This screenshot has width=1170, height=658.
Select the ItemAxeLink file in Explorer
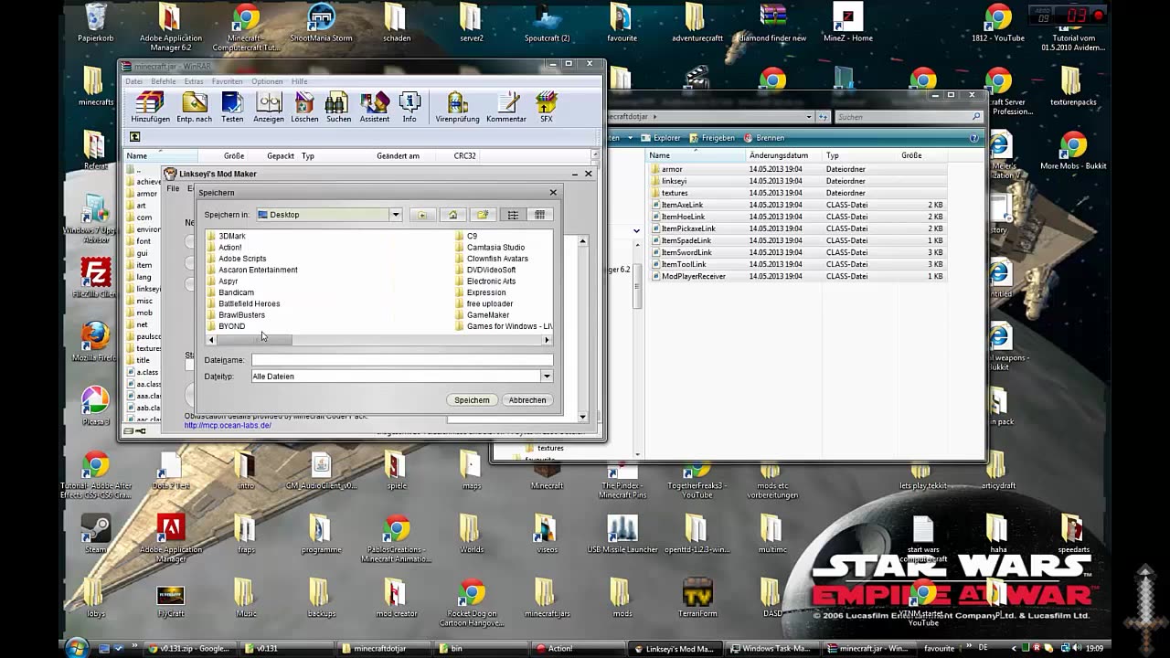tap(682, 205)
